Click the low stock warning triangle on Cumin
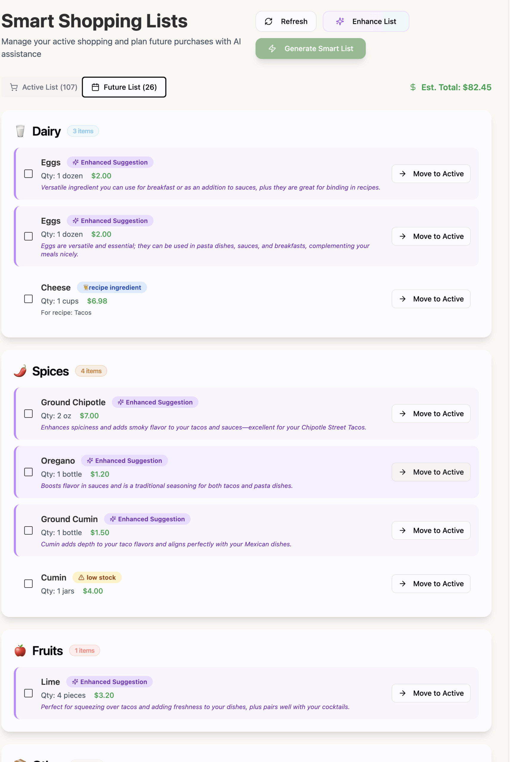 (81, 577)
